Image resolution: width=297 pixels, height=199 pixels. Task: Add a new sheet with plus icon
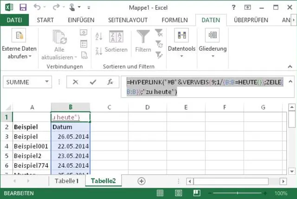[142, 181]
